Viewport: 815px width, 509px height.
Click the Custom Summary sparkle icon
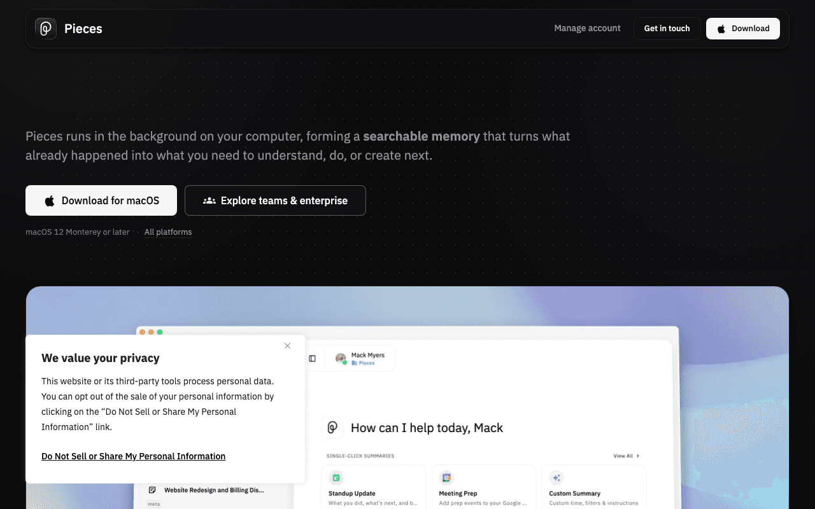(x=556, y=477)
